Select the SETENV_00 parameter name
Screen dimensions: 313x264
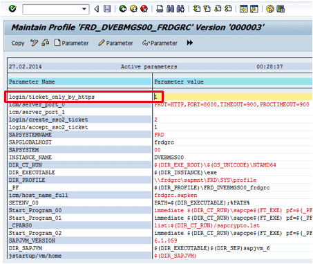tap(23, 203)
